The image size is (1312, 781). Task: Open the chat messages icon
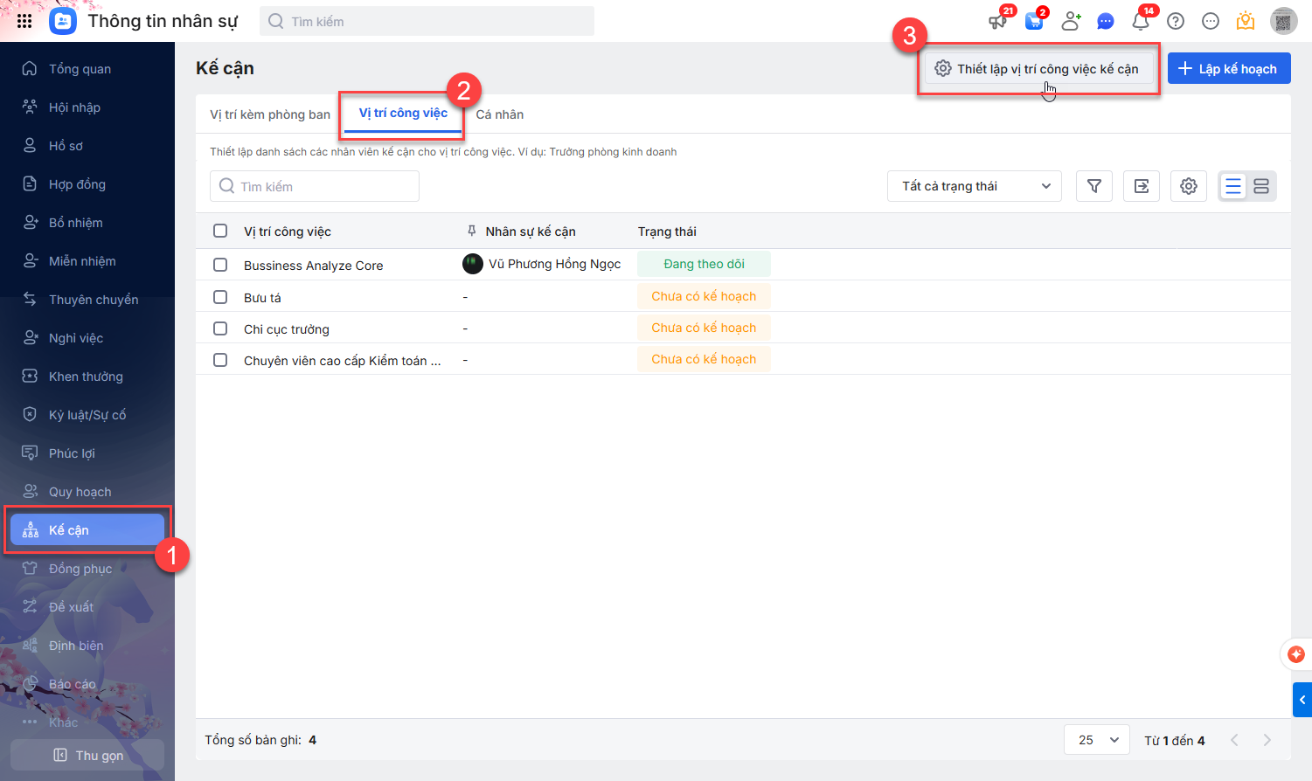[x=1106, y=21]
